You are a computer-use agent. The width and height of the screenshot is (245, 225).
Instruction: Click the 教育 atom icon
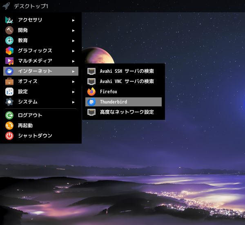[x=9, y=40]
